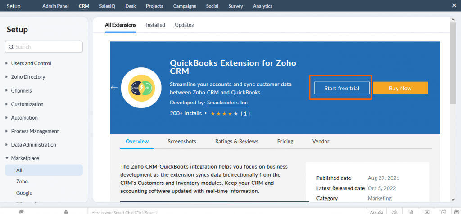
Task: Click the 'Aug 27, 2021' published date
Action: (384, 178)
